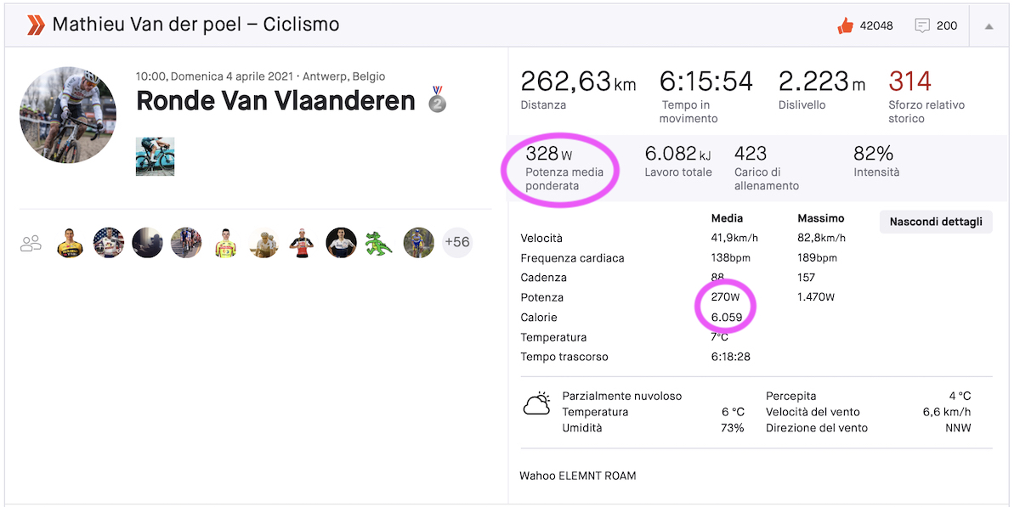Open the blue-yellow kit rider avatar before +56
1020x507 pixels.
click(418, 243)
